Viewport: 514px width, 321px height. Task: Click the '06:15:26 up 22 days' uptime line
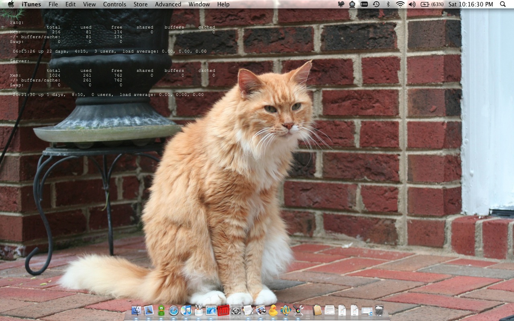110,51
